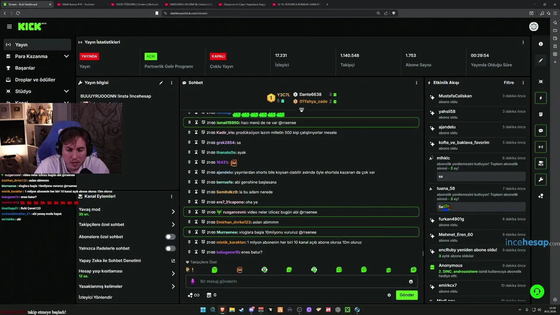Click the document note icon in right sidebar

coord(541,115)
